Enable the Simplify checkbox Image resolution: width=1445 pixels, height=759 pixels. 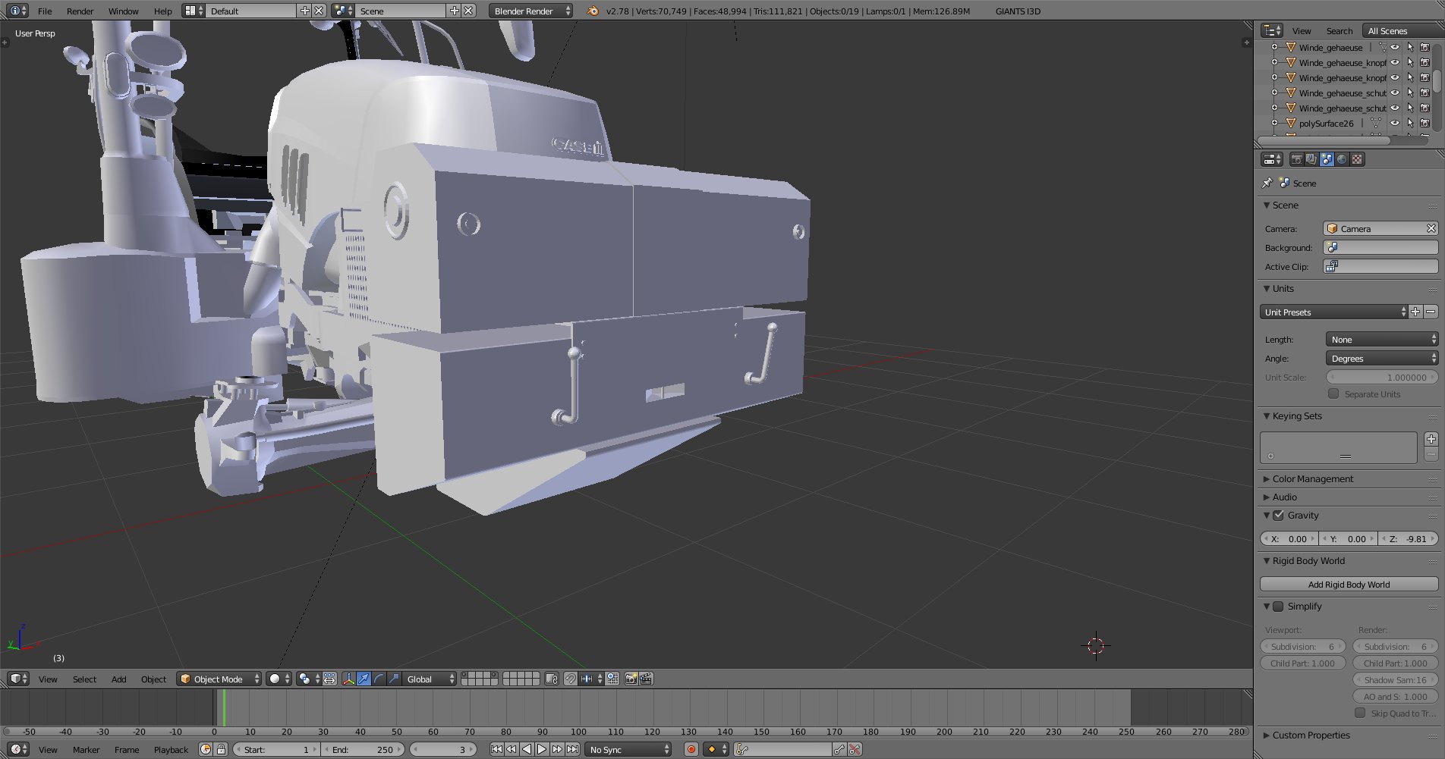[x=1279, y=607]
